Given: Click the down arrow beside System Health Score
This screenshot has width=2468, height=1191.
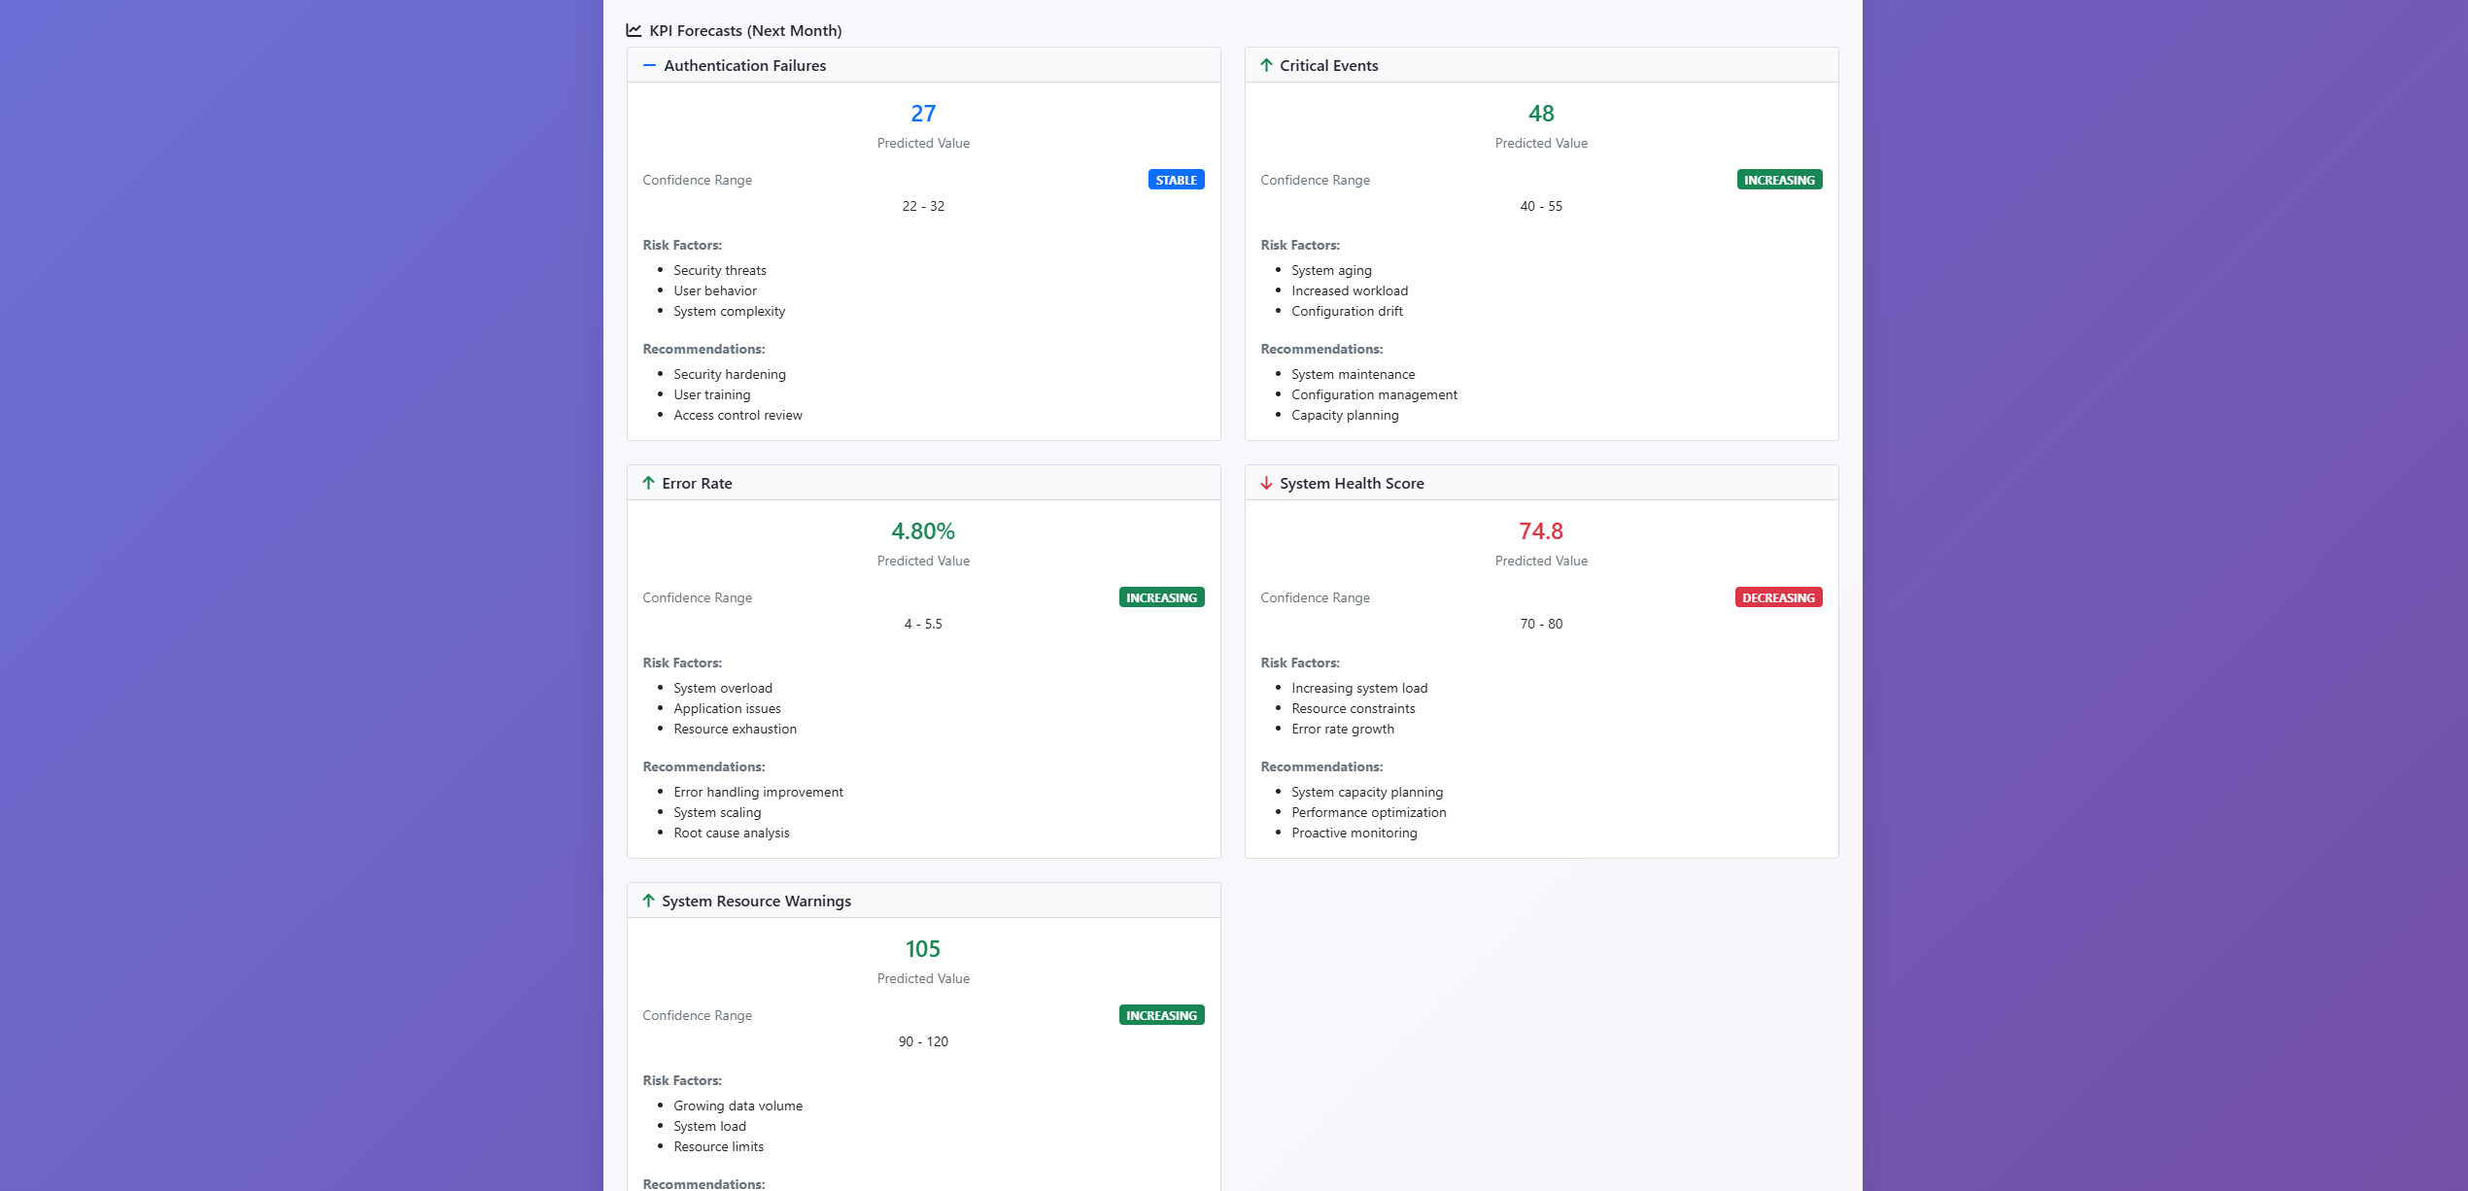Looking at the screenshot, I should [x=1266, y=483].
